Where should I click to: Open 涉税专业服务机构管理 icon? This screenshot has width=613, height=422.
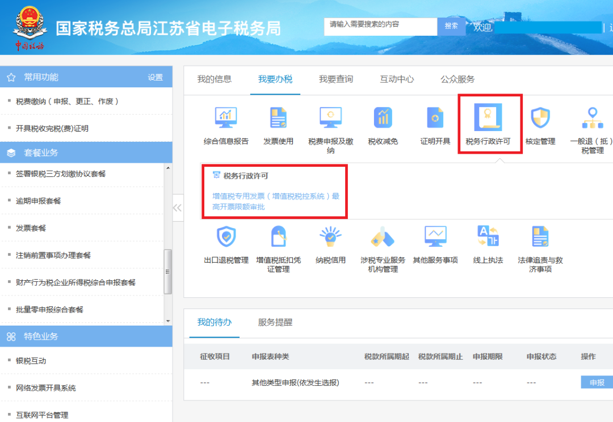point(383,237)
